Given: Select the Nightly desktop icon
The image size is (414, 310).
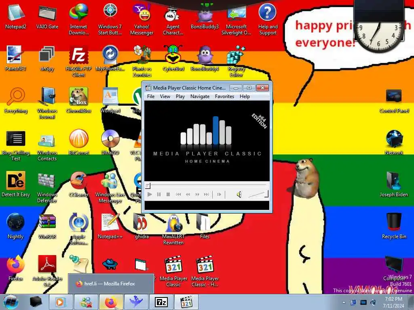Looking at the screenshot, I should [16, 226].
